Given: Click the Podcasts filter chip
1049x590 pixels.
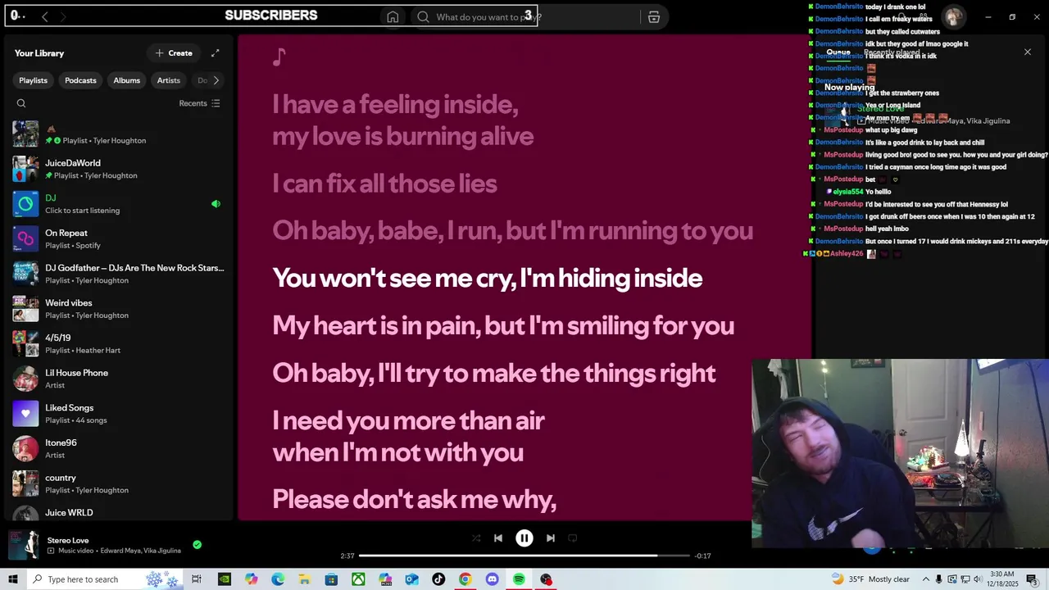Looking at the screenshot, I should pyautogui.click(x=80, y=80).
